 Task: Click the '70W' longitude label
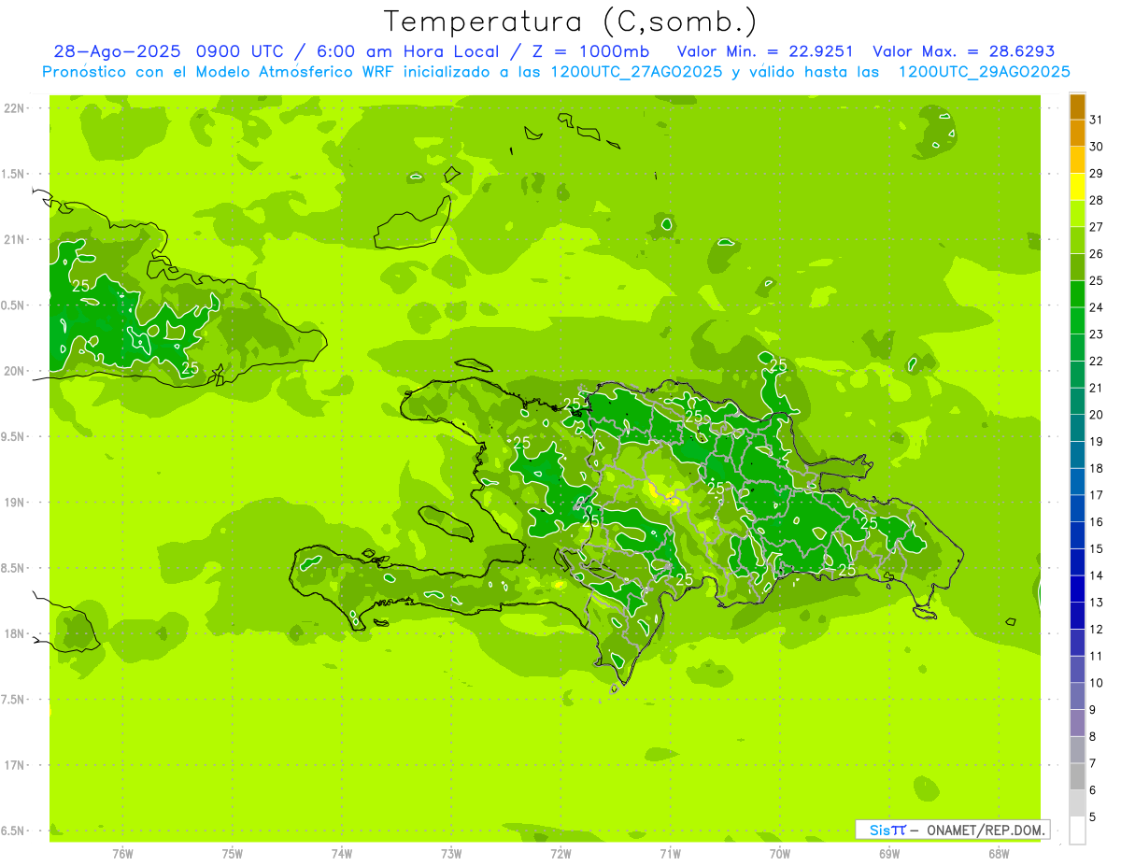coord(780,853)
